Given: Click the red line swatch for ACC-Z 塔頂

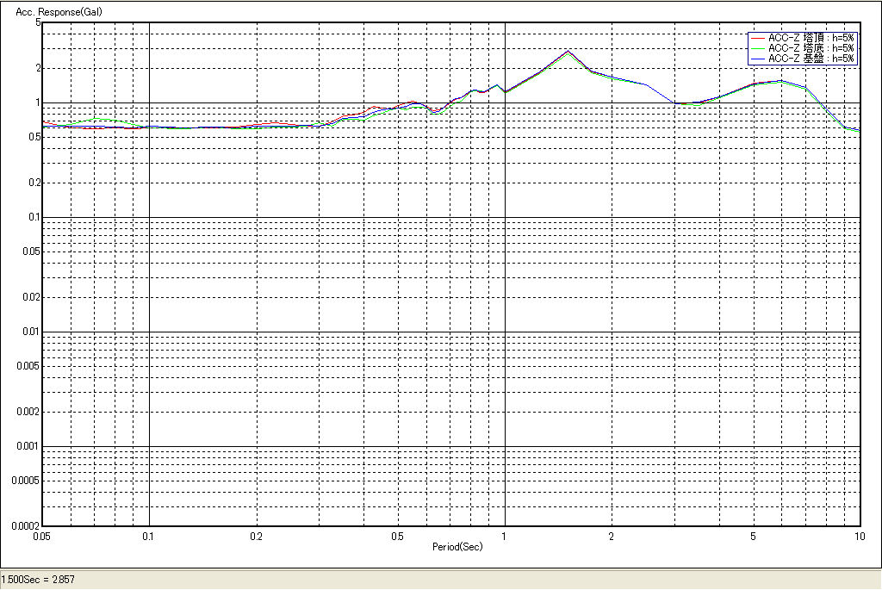Looking at the screenshot, I should click(758, 38).
